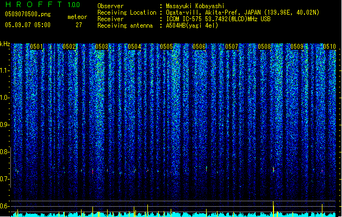Click the red meteor echo before 0503
The height and width of the screenshot is (217, 342).
92,171
